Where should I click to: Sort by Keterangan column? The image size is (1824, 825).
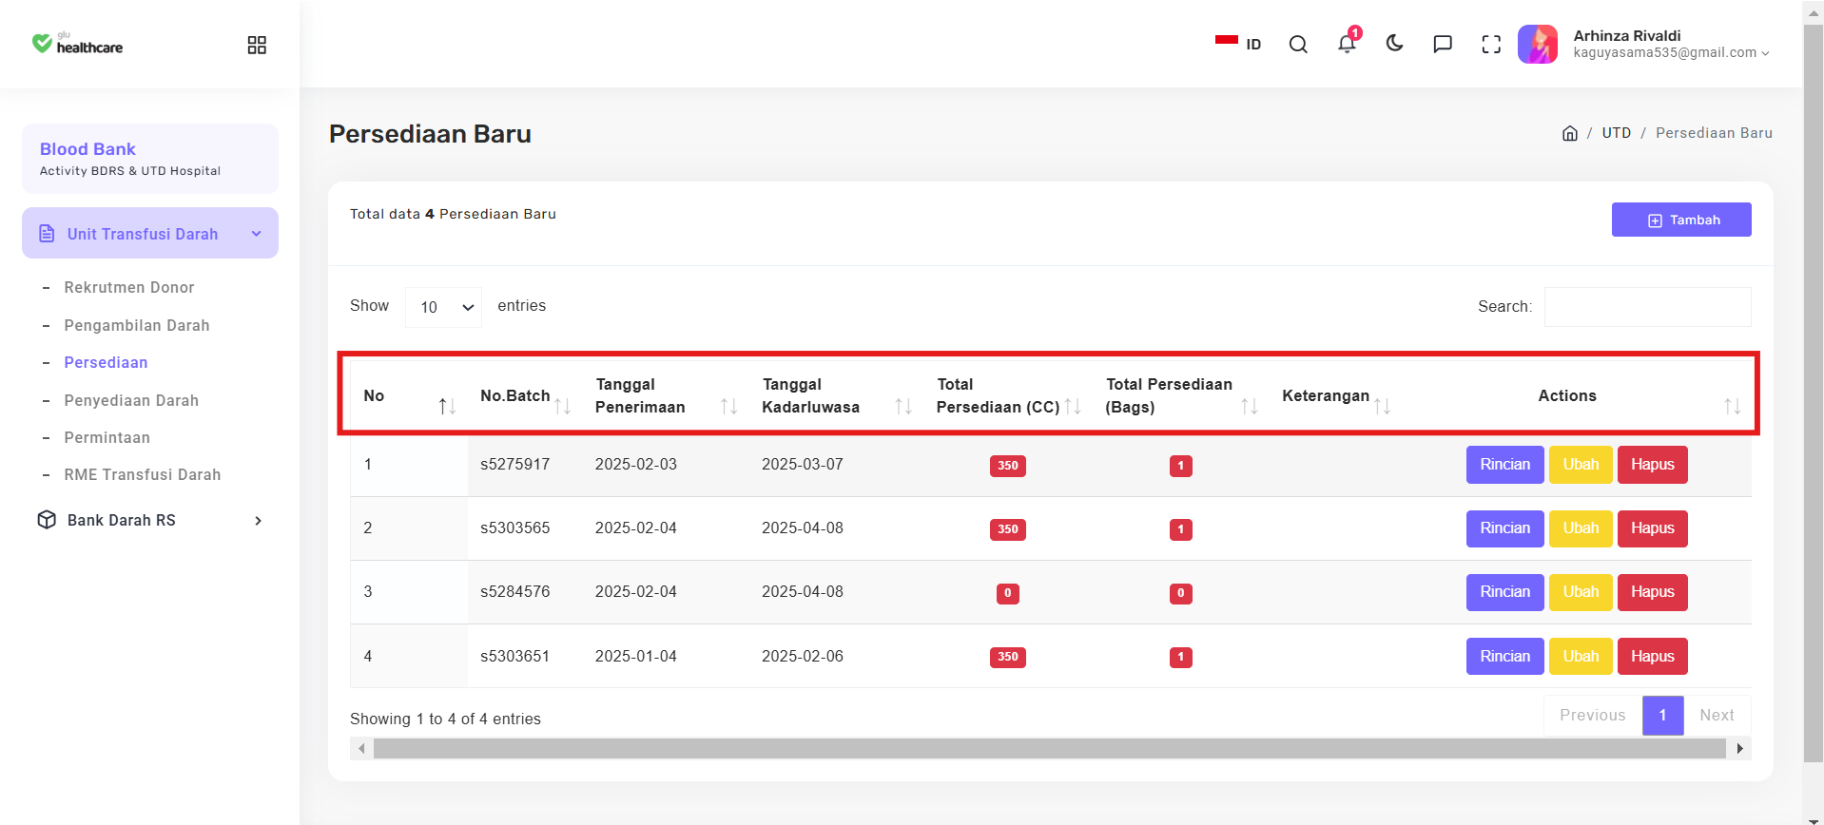click(x=1336, y=395)
